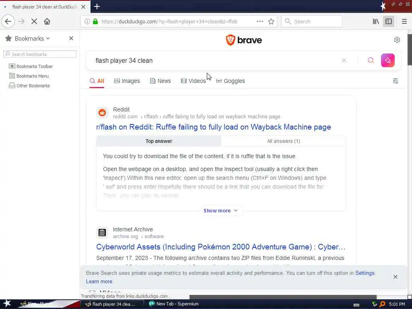This screenshot has height=309, width=412.
Task: Close the Bookmarks sidebar
Action: 71,38
